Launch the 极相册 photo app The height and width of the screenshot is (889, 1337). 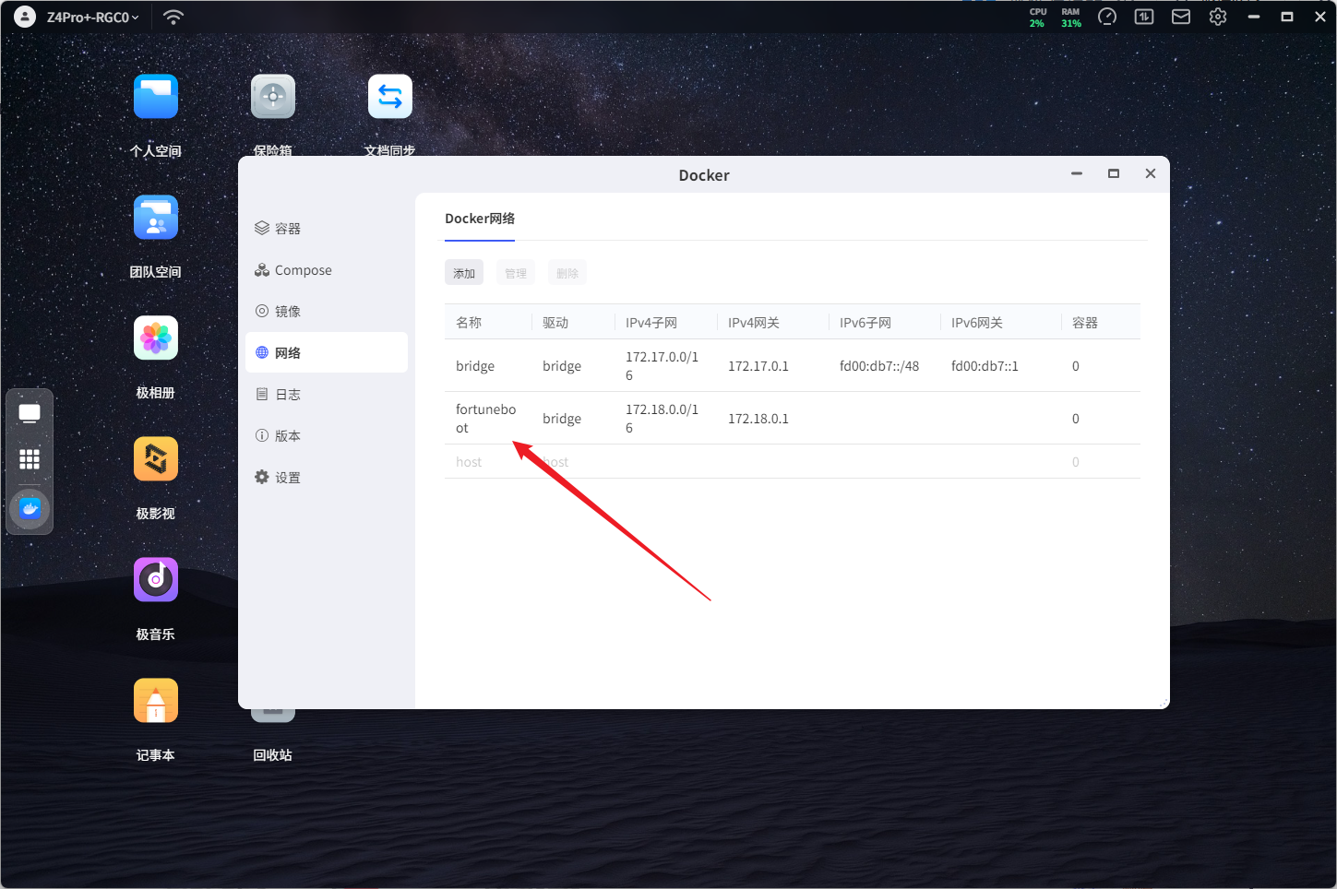[155, 339]
